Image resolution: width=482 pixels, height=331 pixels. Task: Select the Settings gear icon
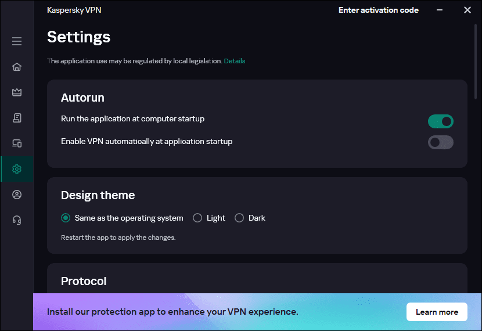click(x=17, y=169)
